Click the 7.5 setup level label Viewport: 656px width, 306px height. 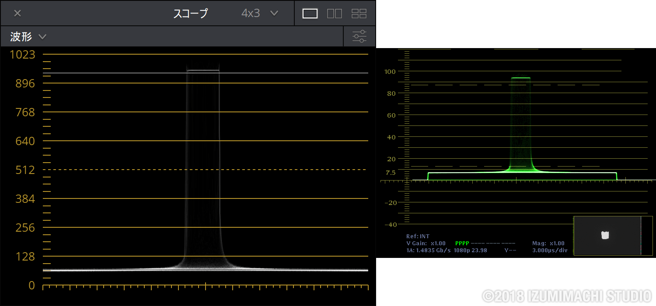391,173
